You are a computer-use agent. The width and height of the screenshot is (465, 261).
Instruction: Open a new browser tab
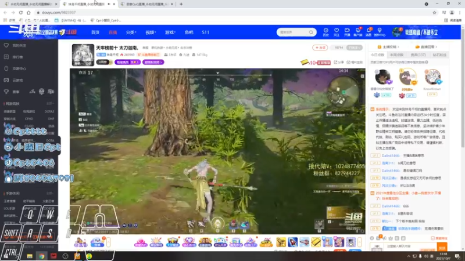[x=181, y=4]
